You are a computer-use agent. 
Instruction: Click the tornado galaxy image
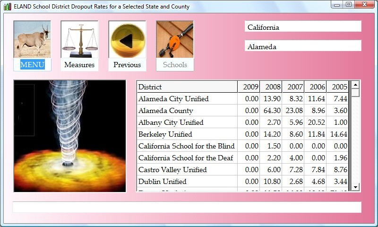point(70,136)
